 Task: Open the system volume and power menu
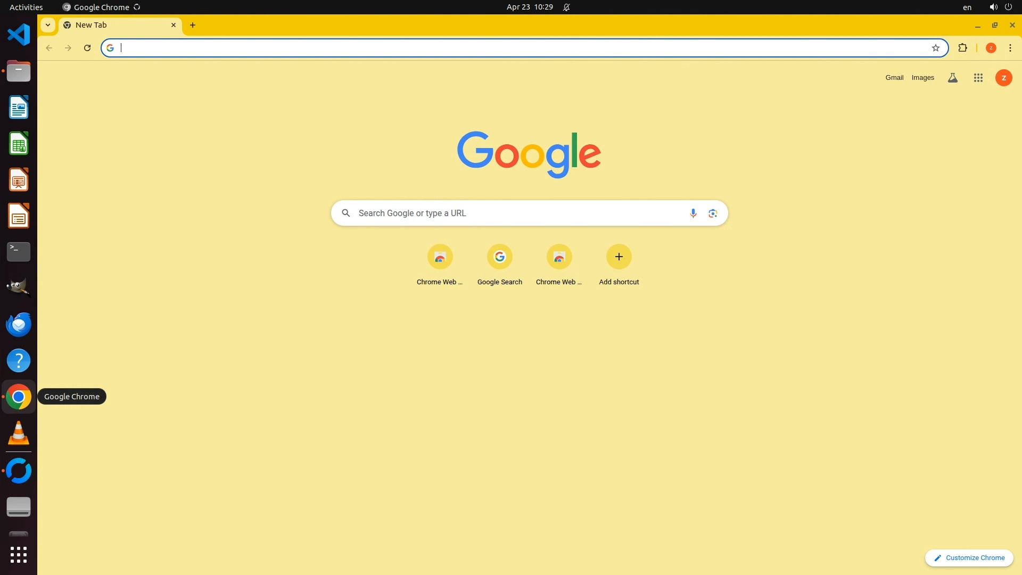1000,7
